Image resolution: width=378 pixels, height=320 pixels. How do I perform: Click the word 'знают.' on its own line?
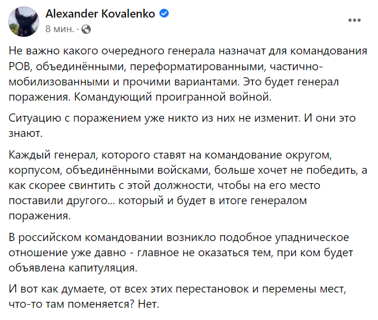point(26,133)
